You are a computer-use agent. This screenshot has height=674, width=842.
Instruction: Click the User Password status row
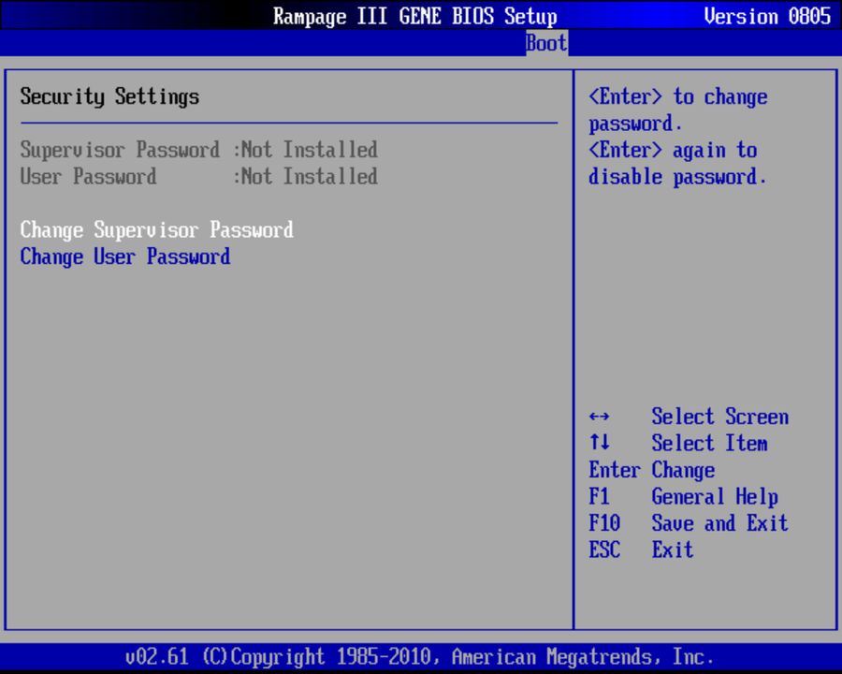pyautogui.click(x=198, y=177)
